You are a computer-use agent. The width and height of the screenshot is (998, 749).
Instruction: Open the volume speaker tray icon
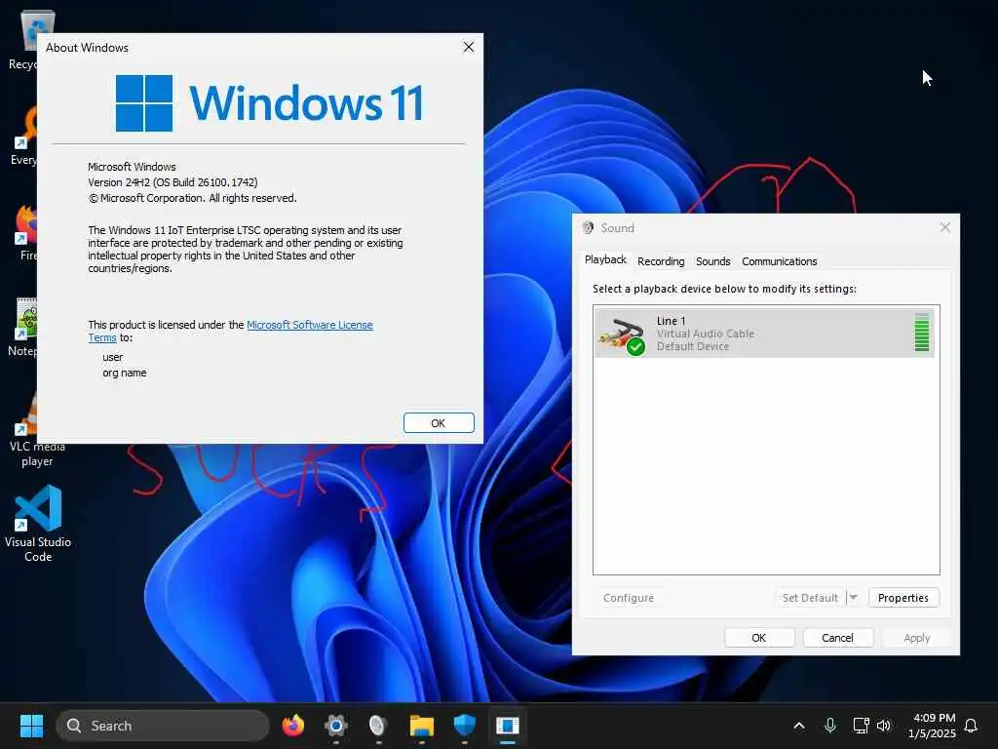(884, 726)
